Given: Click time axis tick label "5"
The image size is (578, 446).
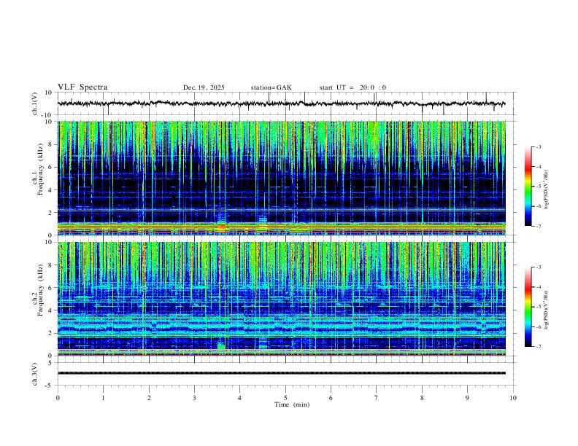Looking at the screenshot, I should (285, 398).
